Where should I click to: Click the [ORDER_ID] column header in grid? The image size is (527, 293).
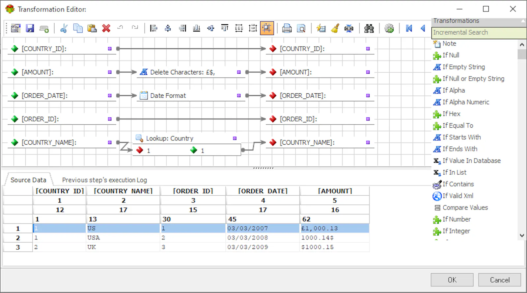pos(193,191)
